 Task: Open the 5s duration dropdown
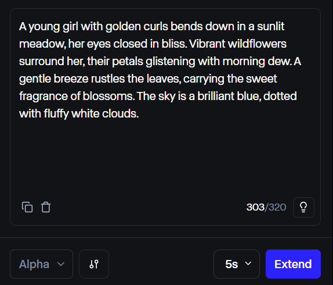pos(237,264)
